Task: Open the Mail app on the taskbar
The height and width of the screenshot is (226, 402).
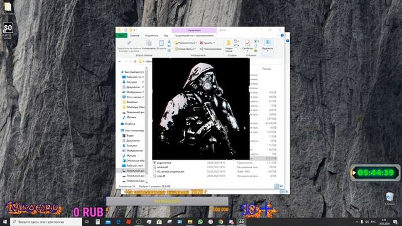Action: [x=108, y=222]
